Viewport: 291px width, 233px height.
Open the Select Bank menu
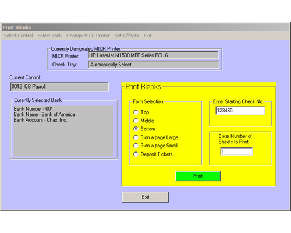[49, 36]
